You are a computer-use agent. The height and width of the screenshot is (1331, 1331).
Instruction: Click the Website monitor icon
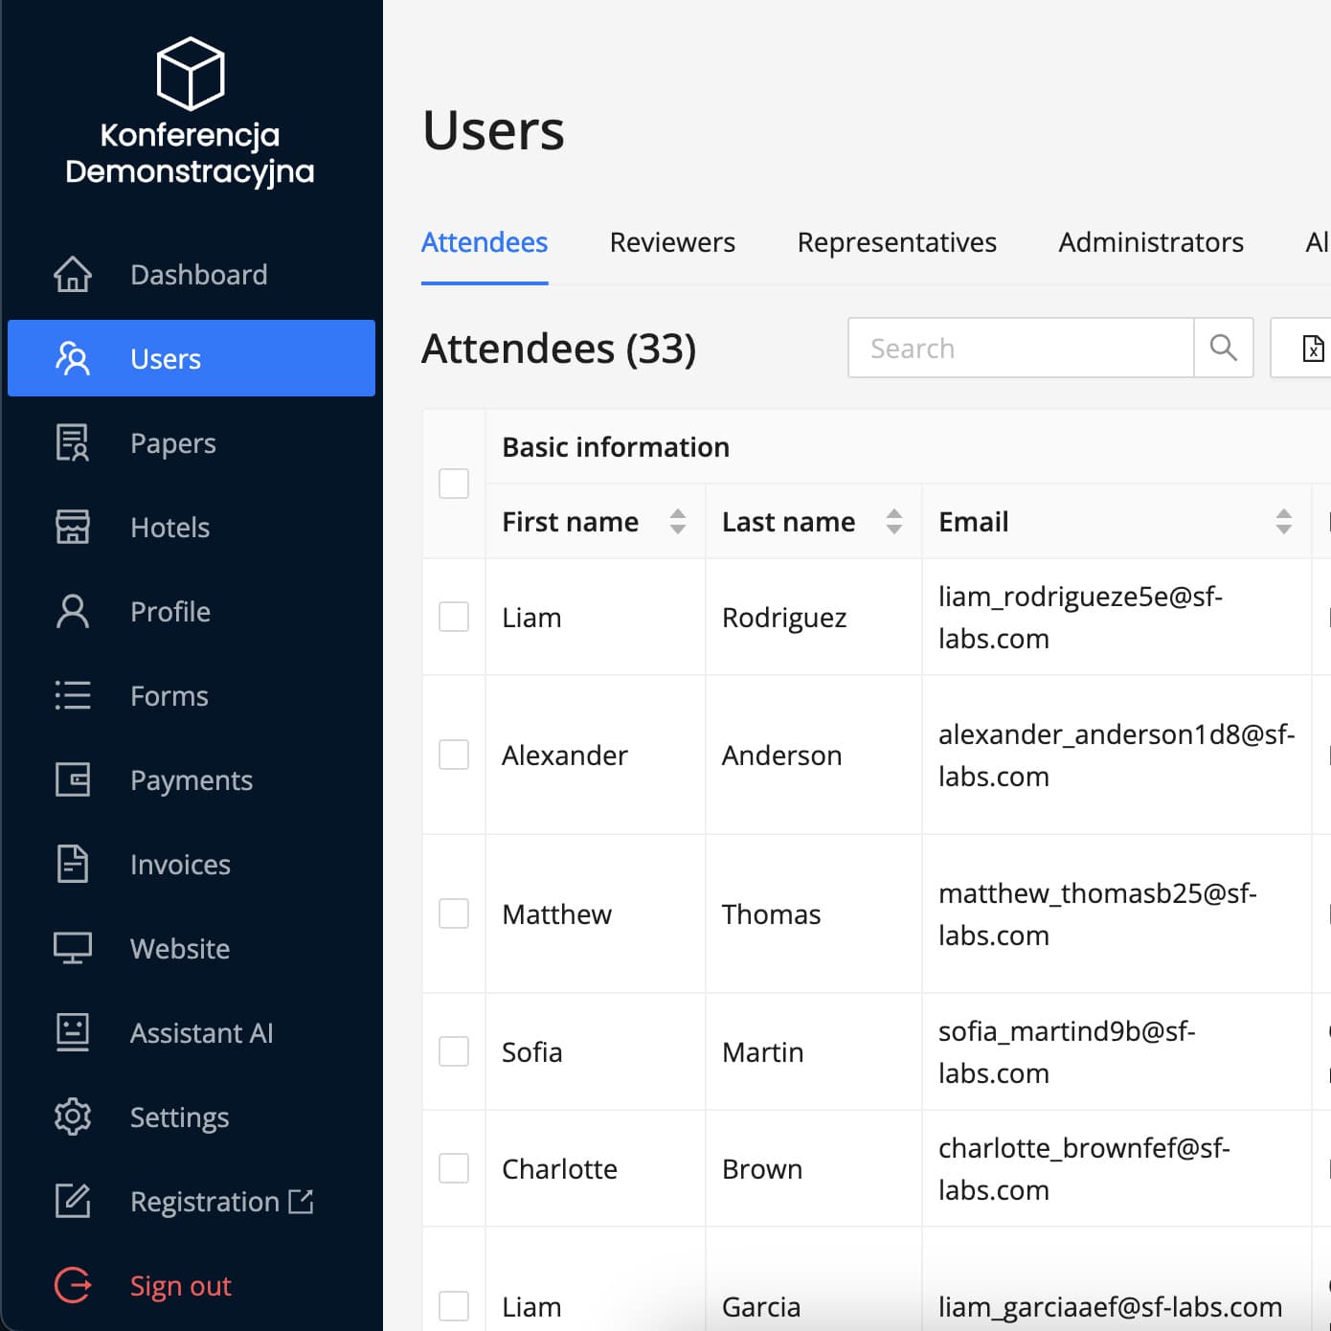[x=73, y=949]
